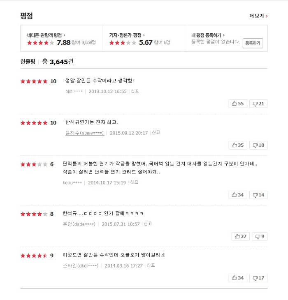This screenshot has height=300, width=288.
Task: Expand 네티즌·관람객 평점 details
Action: [46, 35]
